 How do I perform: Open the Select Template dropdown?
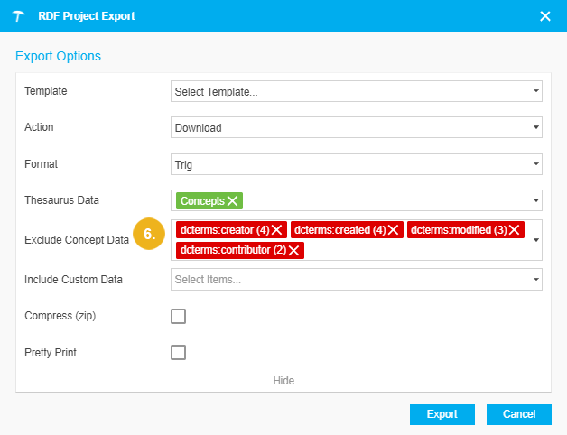356,92
